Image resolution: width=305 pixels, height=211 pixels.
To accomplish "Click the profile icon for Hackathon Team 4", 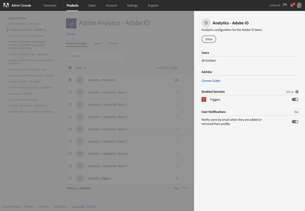I will 80,129.
